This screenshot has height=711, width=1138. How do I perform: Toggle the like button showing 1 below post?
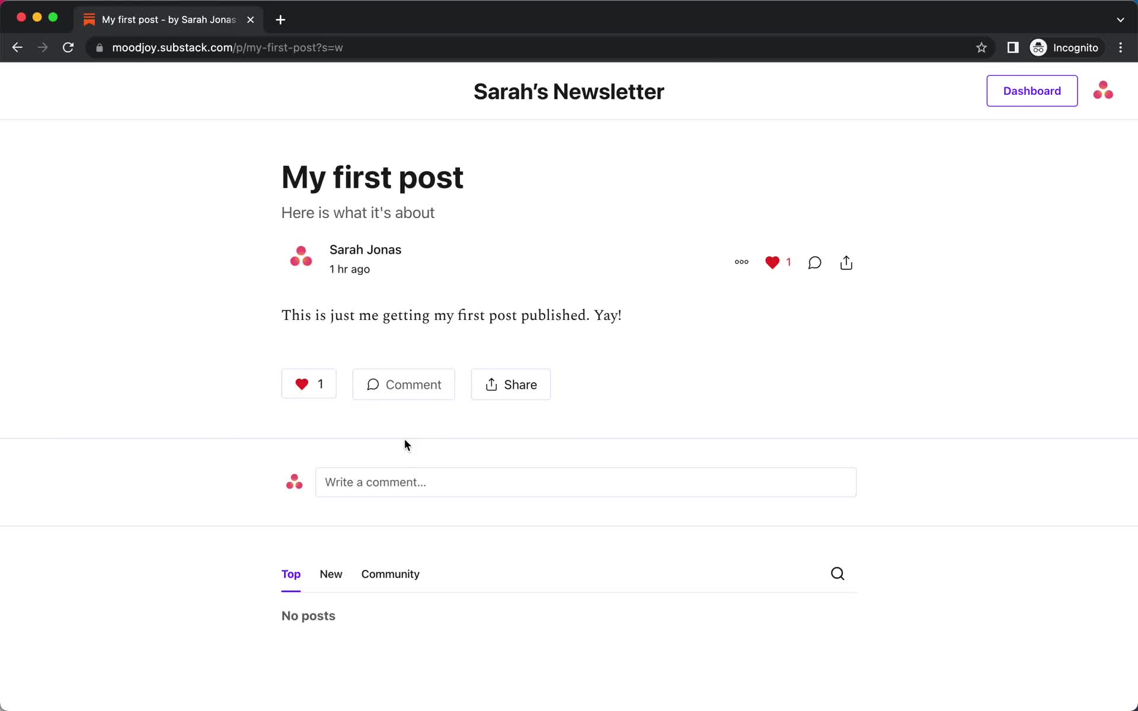[x=309, y=384]
